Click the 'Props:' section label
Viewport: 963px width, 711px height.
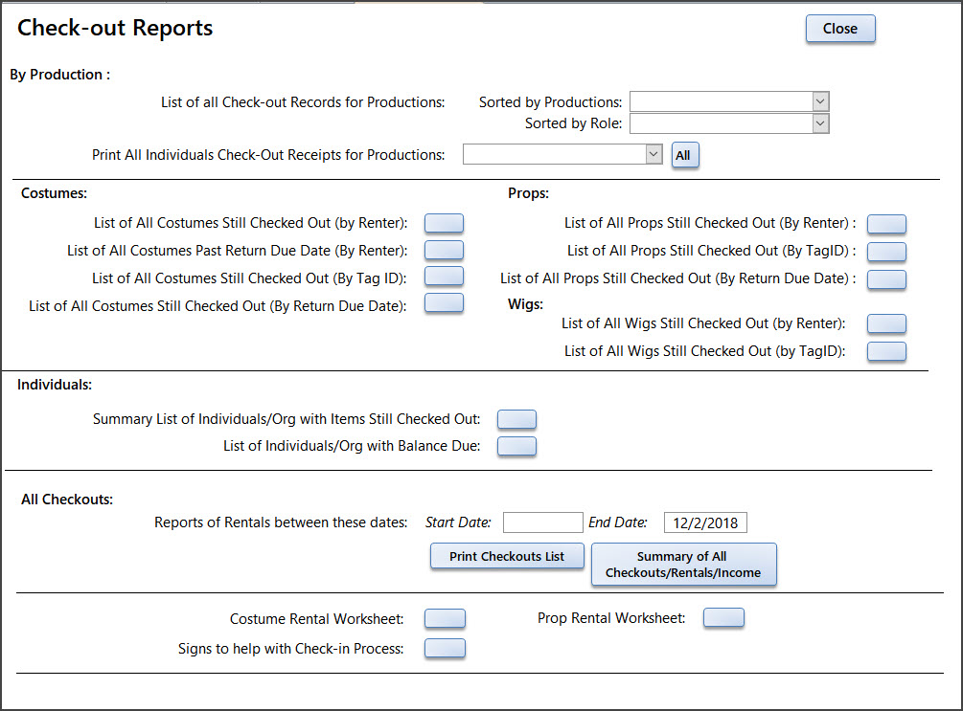(x=528, y=193)
